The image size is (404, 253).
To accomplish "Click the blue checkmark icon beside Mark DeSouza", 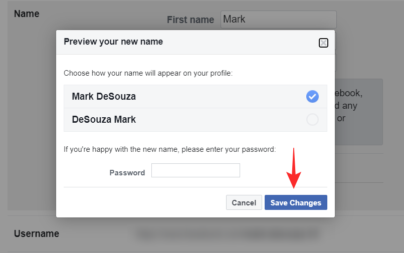I will 312,96.
